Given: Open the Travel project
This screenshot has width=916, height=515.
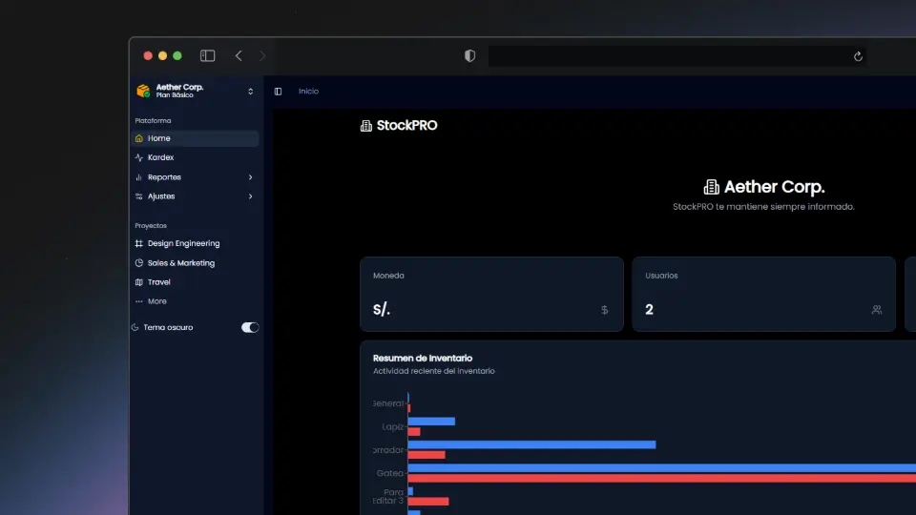Looking at the screenshot, I should point(196,282).
